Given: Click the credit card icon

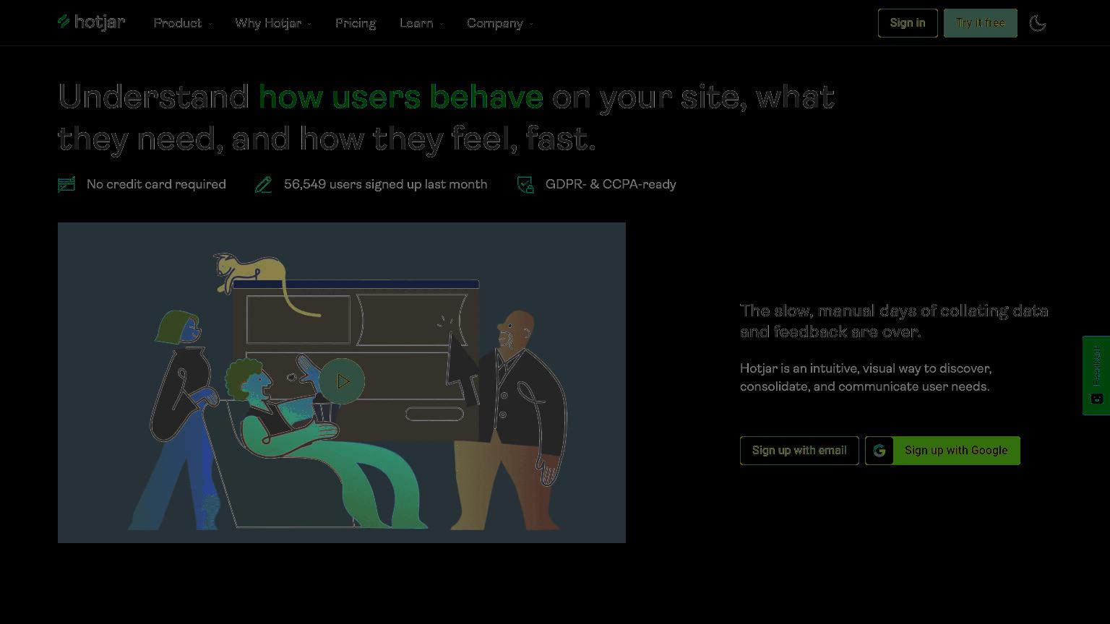Looking at the screenshot, I should 66,185.
